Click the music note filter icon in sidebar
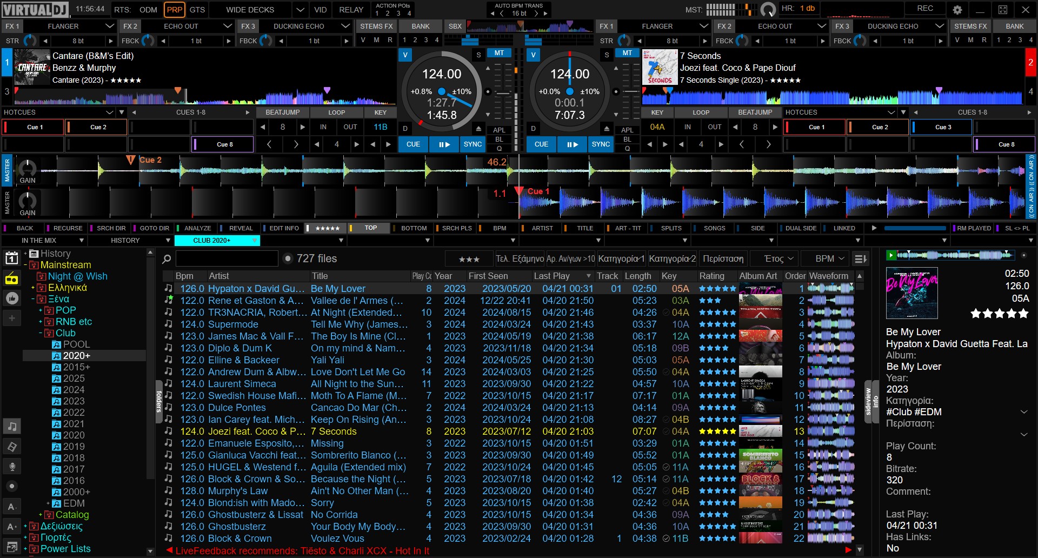 click(12, 427)
